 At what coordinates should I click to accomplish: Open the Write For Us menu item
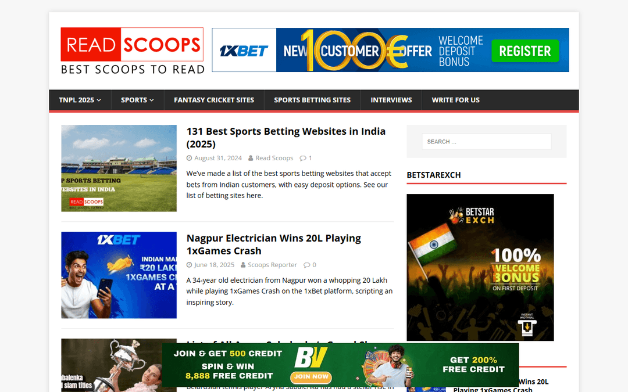[x=455, y=100]
